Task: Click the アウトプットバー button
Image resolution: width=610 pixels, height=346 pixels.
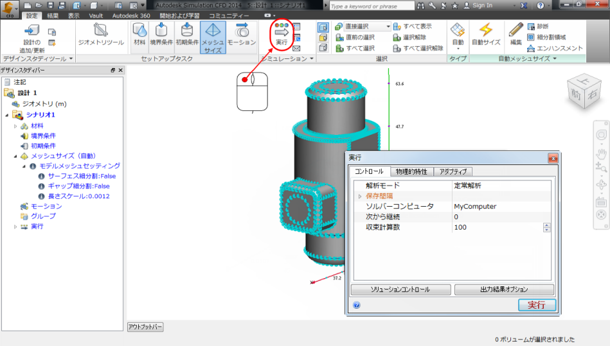Action: [x=145, y=327]
